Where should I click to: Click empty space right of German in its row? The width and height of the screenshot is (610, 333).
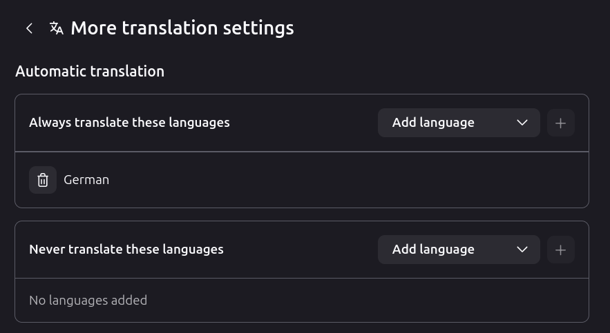[x=345, y=180]
